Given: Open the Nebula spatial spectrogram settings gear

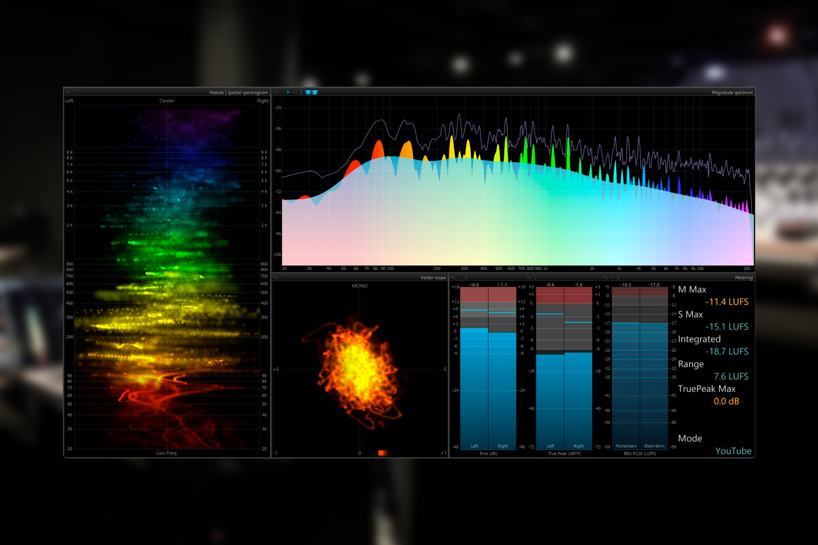Looking at the screenshot, I should point(67,92).
